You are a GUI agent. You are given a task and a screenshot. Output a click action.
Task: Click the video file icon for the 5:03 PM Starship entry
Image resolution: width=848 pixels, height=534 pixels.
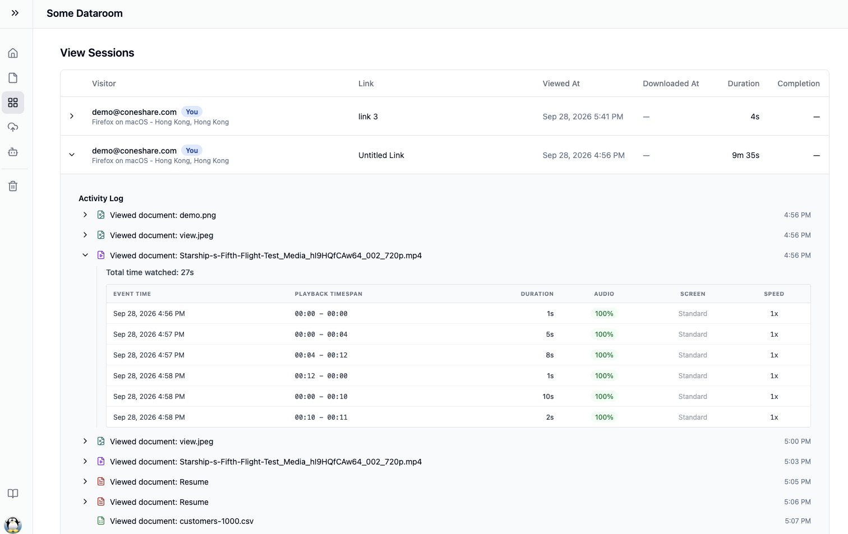point(101,462)
